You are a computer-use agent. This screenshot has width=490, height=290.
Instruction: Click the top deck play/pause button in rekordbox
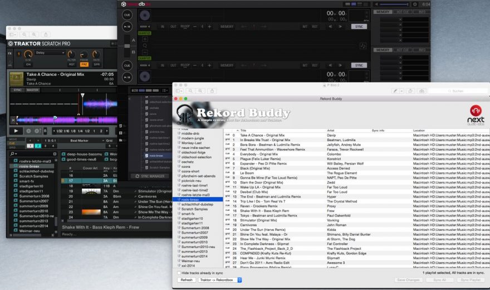coord(127,26)
